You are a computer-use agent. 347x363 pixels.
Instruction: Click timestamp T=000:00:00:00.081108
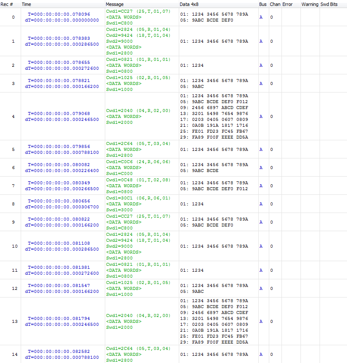59,243
